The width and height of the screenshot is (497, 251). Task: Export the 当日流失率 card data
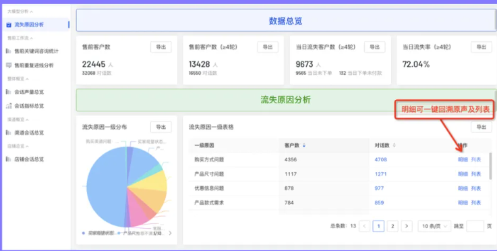[481, 47]
